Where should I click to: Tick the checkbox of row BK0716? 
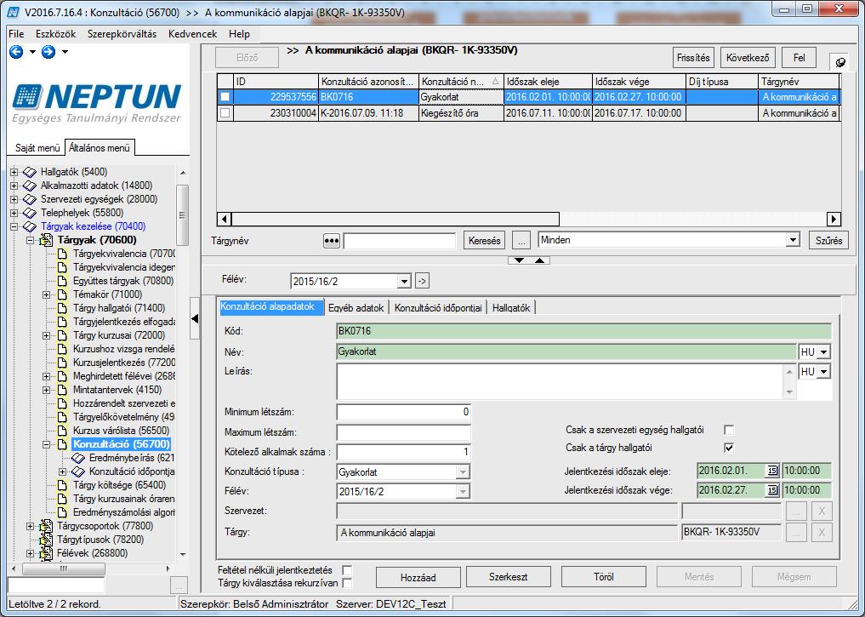225,97
